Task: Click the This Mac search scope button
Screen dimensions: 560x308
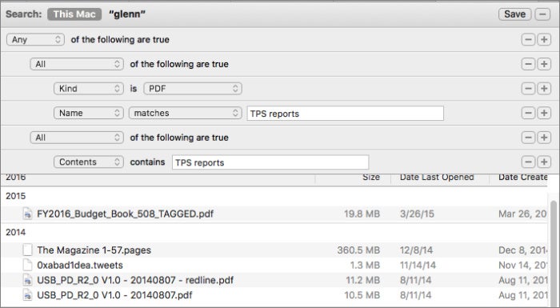Action: (74, 14)
